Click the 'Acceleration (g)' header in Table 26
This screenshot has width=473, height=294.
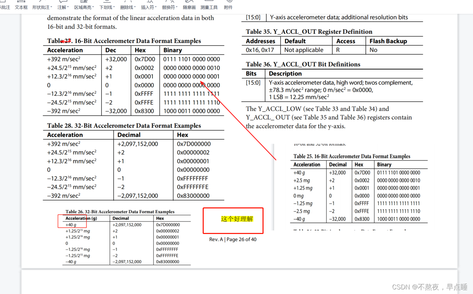click(81, 218)
